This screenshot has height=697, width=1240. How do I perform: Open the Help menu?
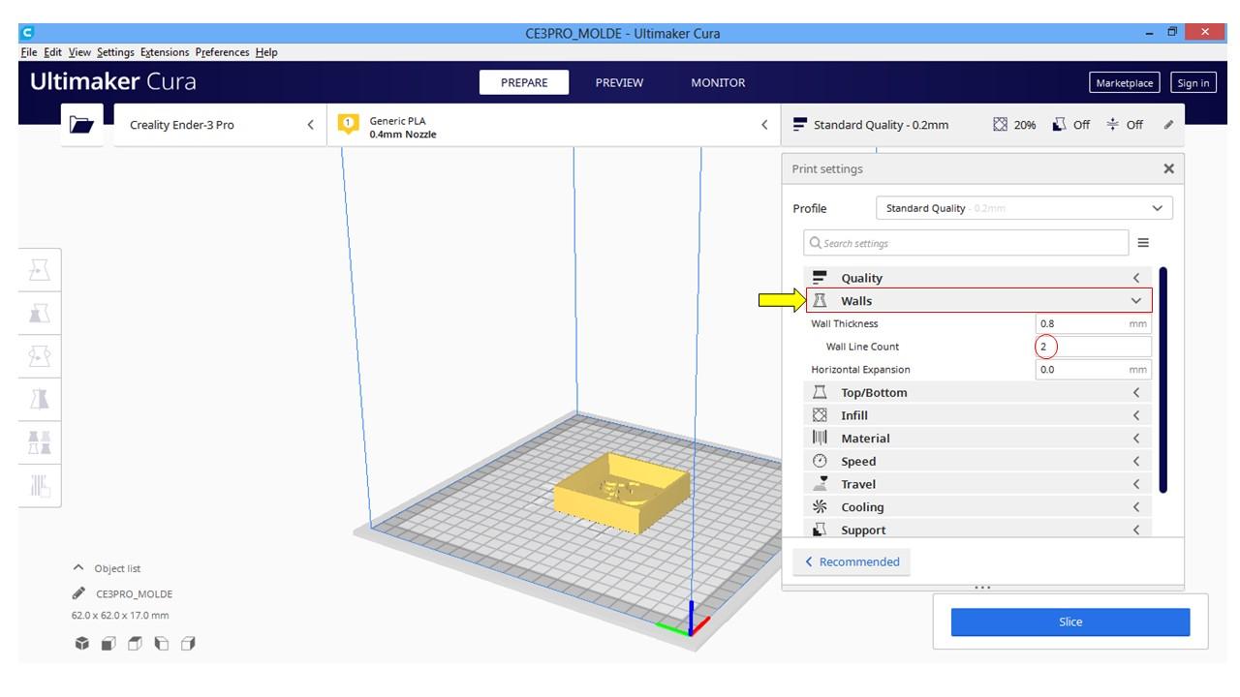(266, 52)
